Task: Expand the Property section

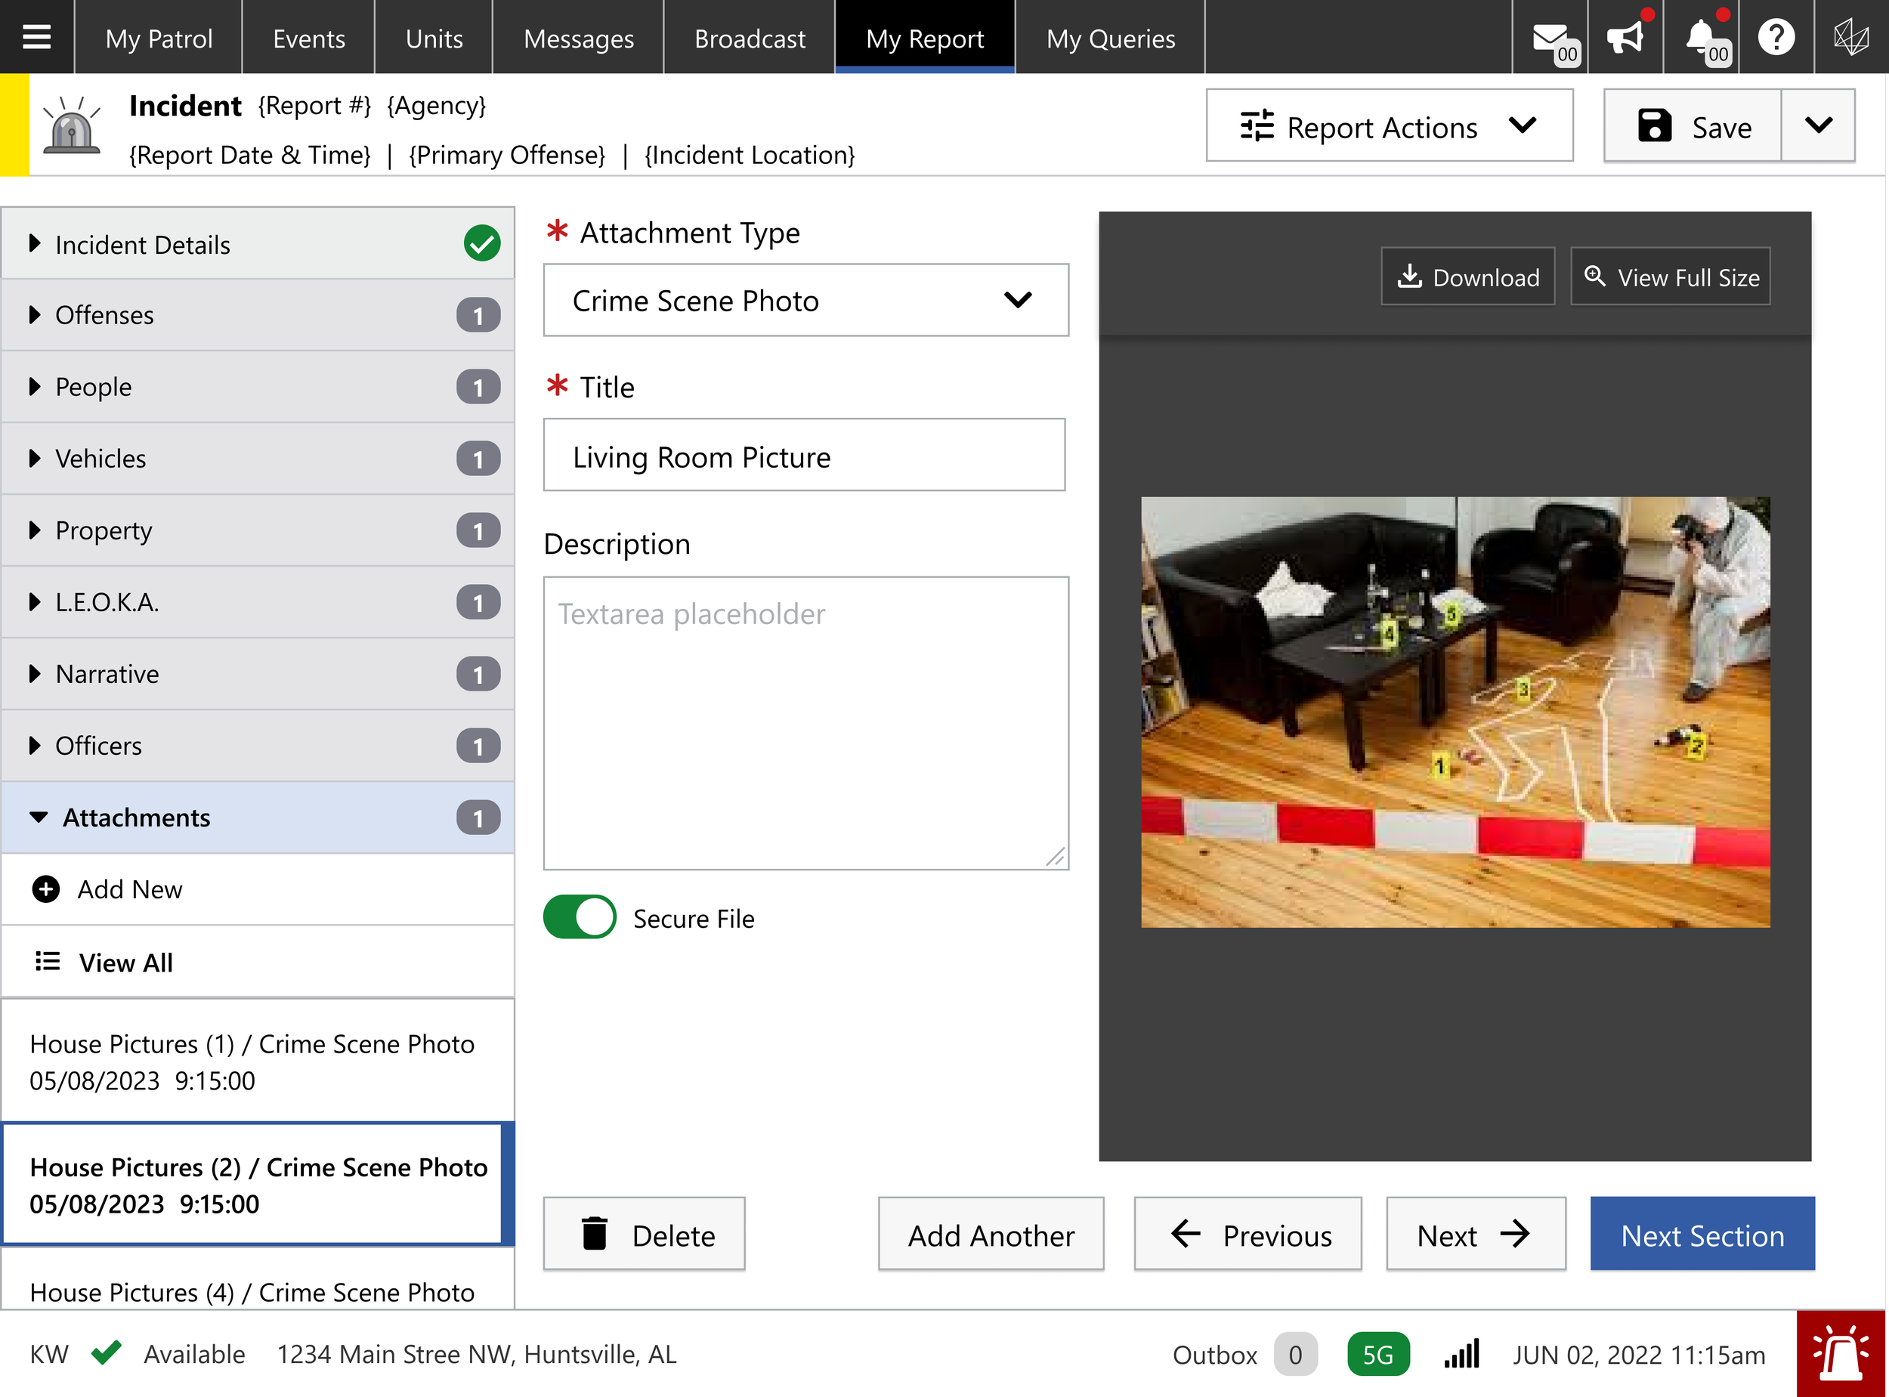Action: 258,531
